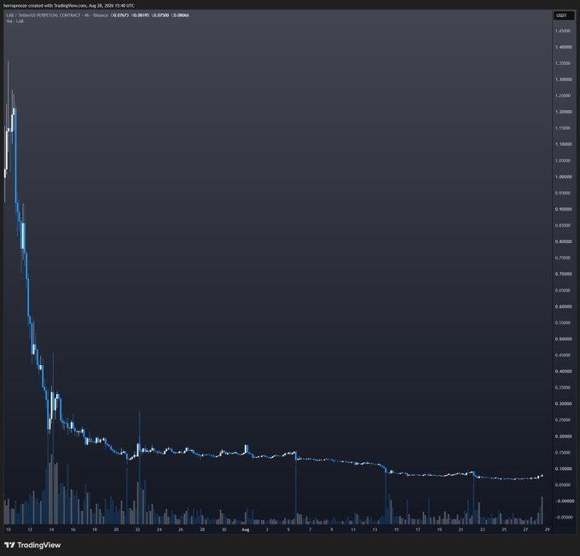Image resolution: width=580 pixels, height=556 pixels.
Task: Click the date label 14 on time axis
Action: click(x=51, y=530)
